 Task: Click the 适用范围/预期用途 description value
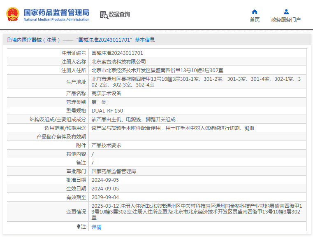tap(173, 128)
